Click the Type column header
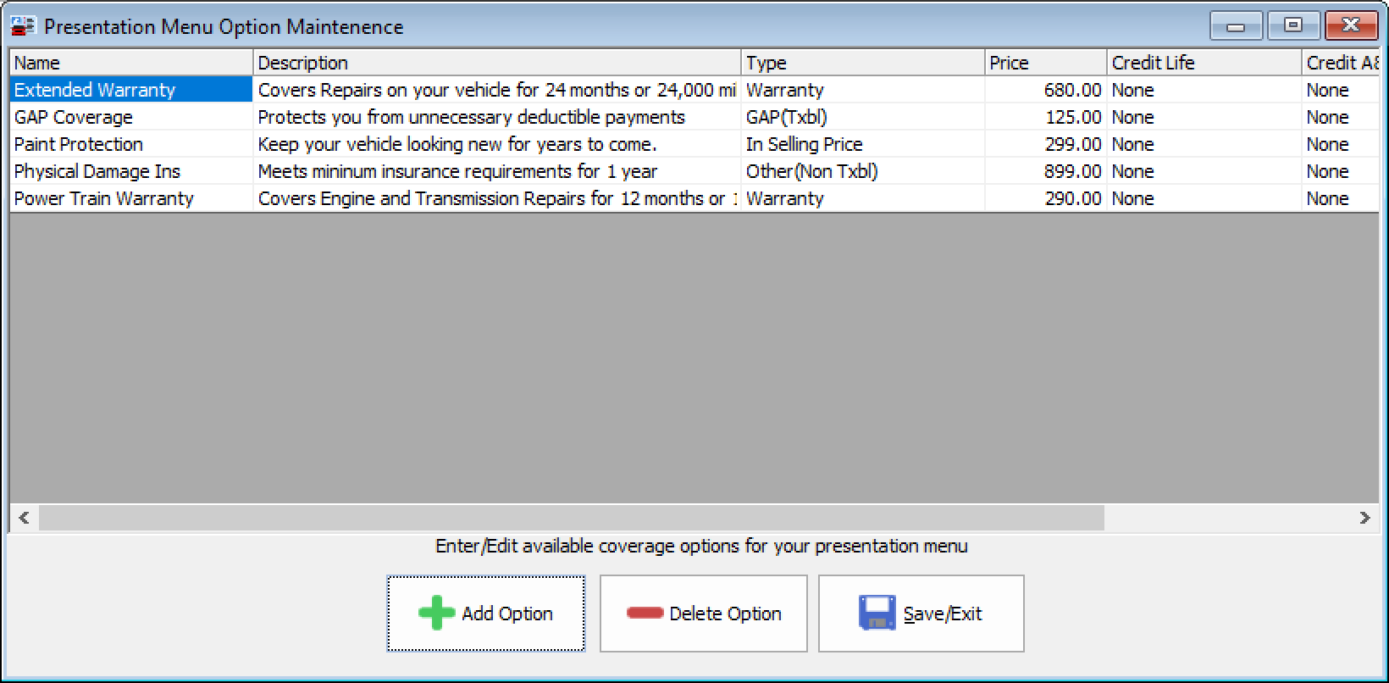The image size is (1389, 683). [x=862, y=63]
